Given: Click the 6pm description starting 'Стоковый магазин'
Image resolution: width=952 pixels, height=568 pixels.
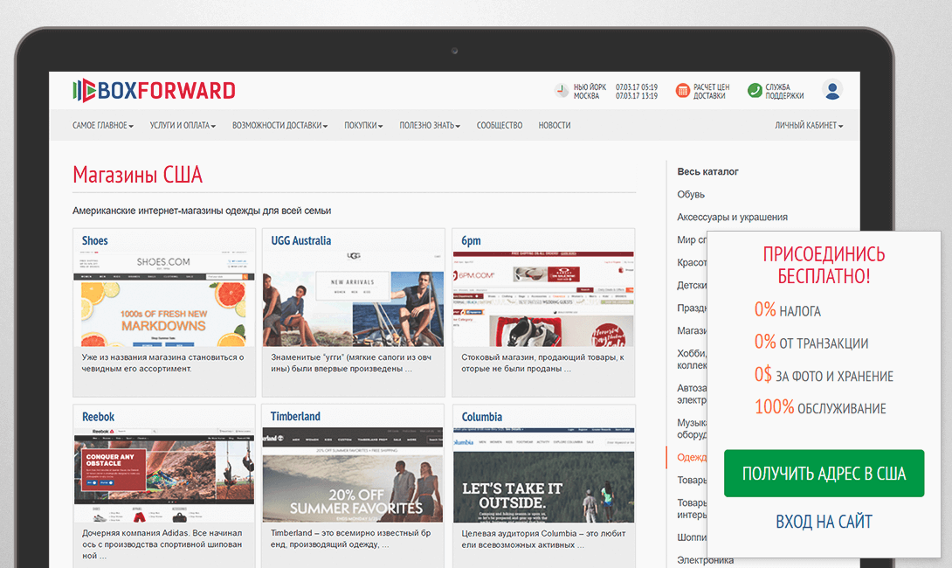Looking at the screenshot, I should click(x=542, y=363).
